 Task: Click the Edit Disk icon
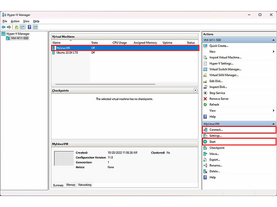point(205,81)
